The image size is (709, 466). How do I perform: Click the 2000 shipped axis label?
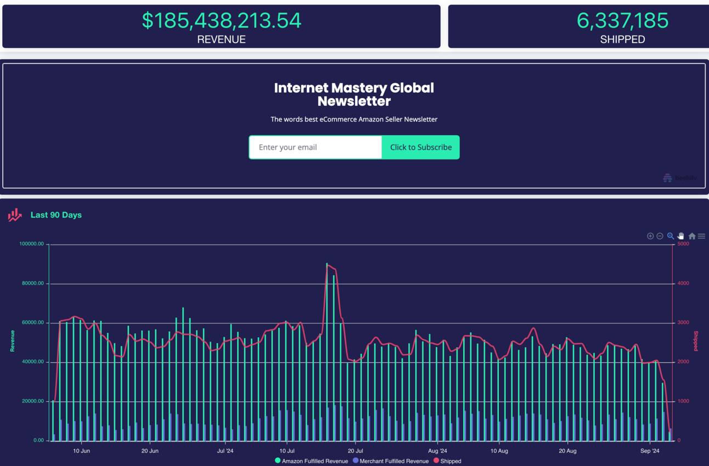pyautogui.click(x=683, y=362)
